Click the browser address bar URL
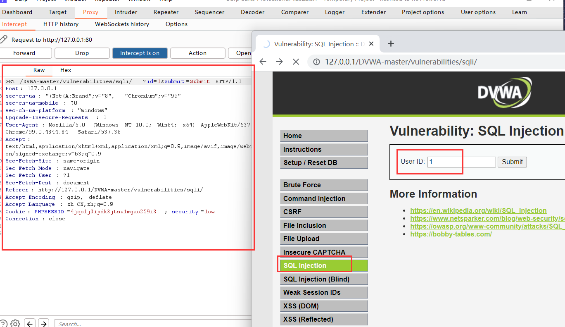The height and width of the screenshot is (327, 565). [401, 62]
